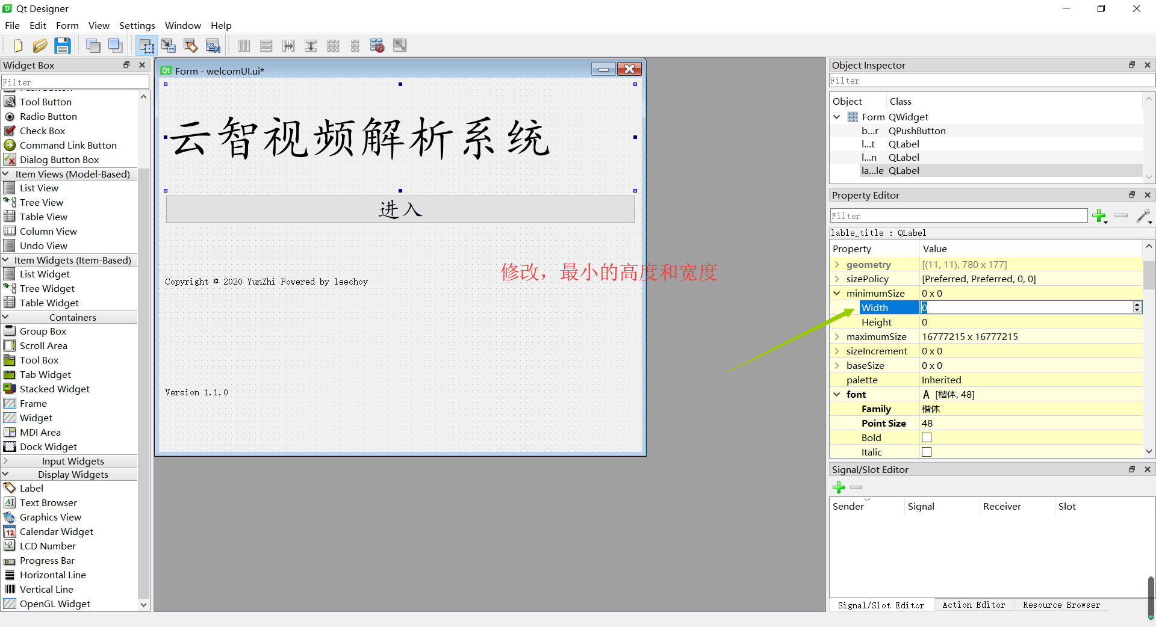
Task: Collapse Form node in Object Inspector
Action: point(837,117)
